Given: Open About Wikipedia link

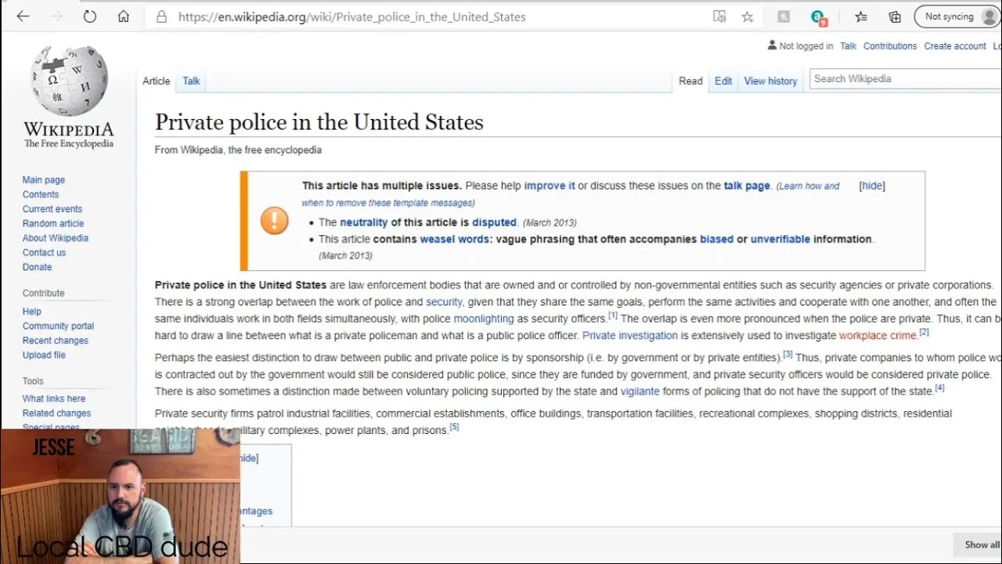Looking at the screenshot, I should (x=56, y=238).
